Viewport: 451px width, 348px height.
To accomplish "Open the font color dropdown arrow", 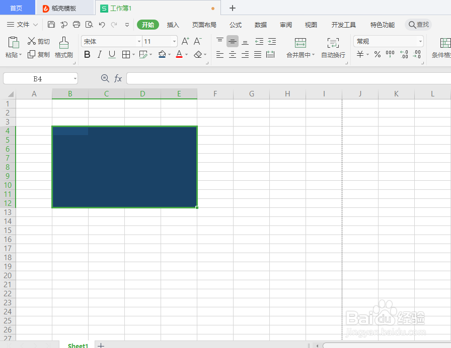I will pyautogui.click(x=186, y=55).
